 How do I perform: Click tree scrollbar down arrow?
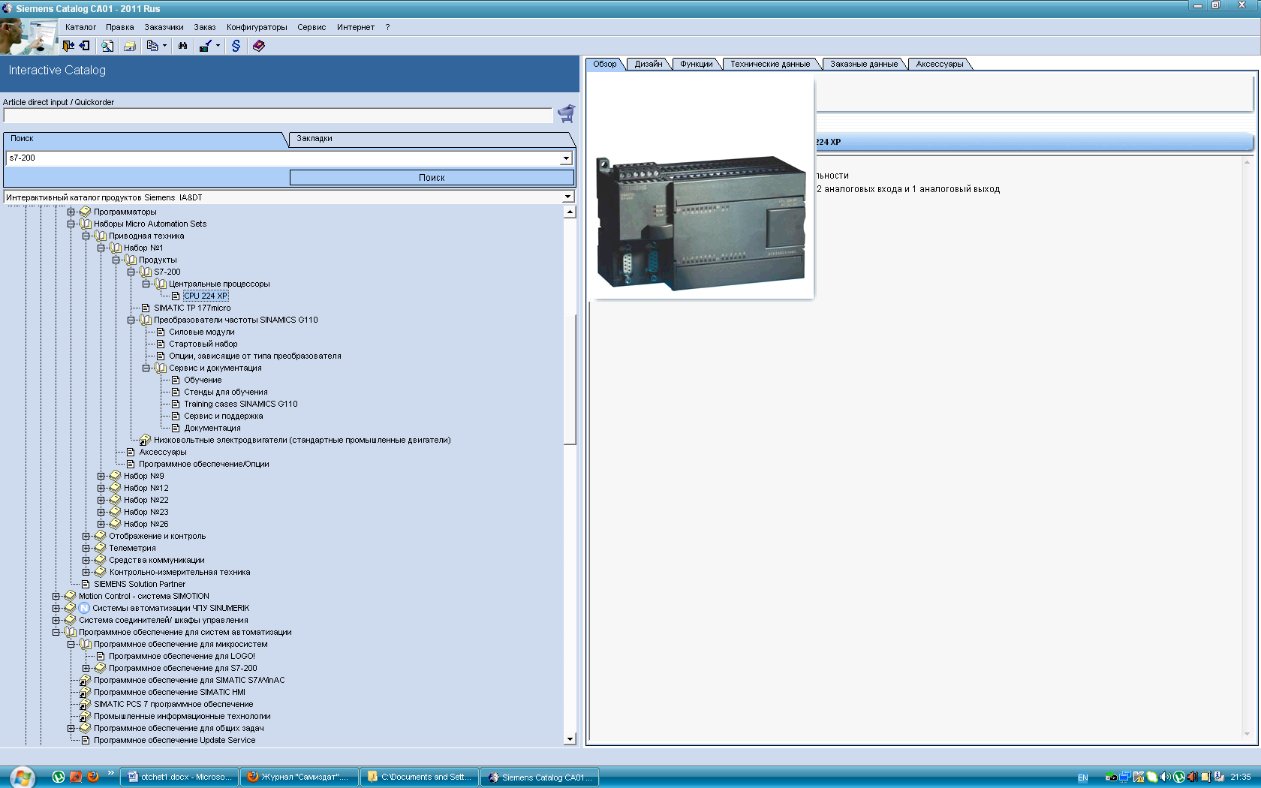point(570,739)
